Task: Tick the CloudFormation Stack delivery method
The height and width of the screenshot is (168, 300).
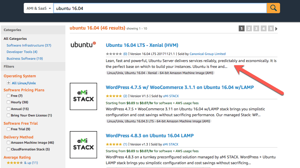Action: (9, 149)
